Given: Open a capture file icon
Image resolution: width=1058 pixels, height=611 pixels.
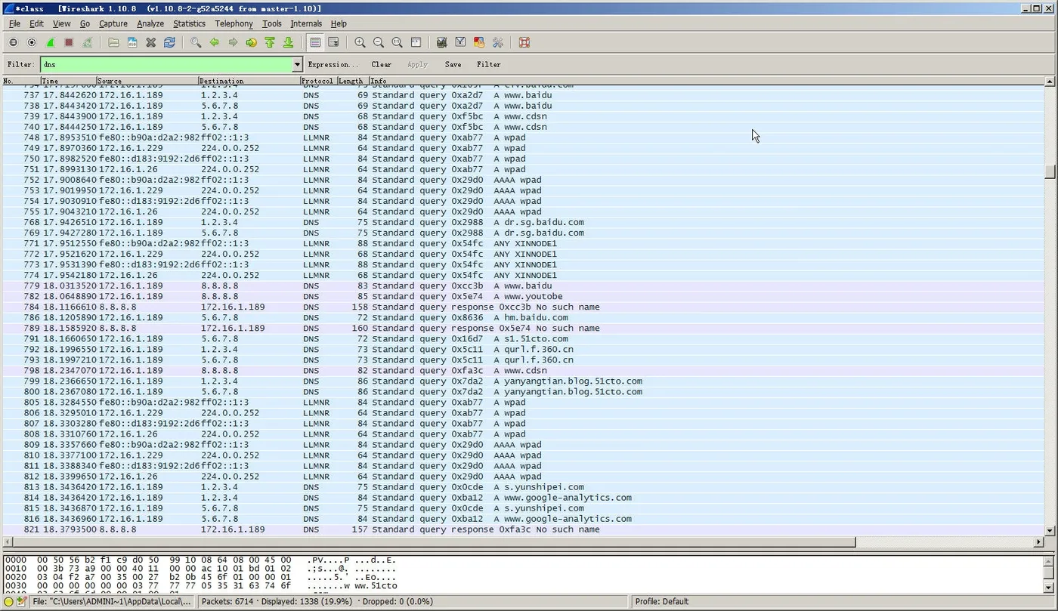Looking at the screenshot, I should (x=113, y=43).
